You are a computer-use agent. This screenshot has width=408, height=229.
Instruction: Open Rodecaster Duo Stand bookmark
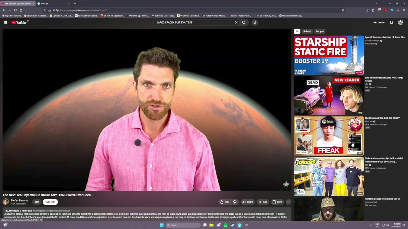(87, 16)
